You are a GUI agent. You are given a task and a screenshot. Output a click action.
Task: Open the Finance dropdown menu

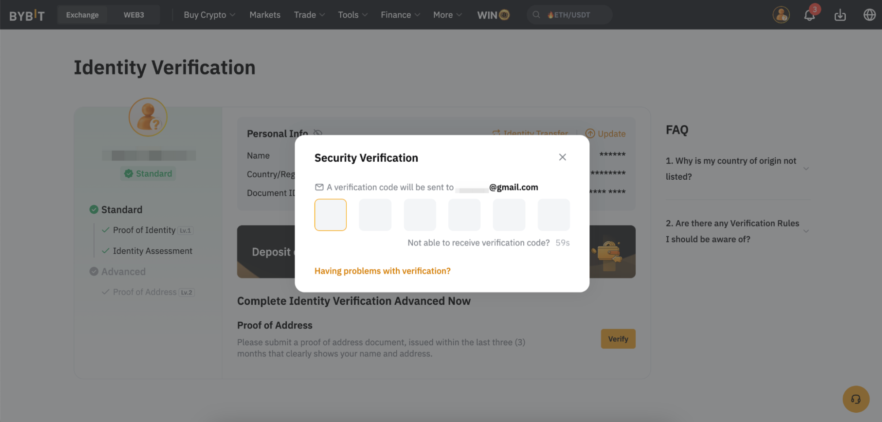pyautogui.click(x=400, y=15)
